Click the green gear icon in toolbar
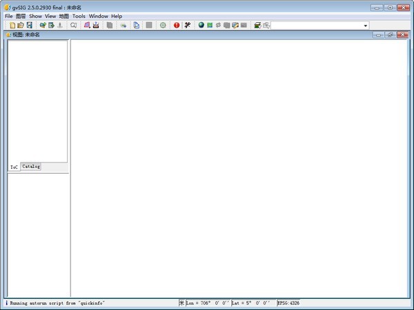414x310 pixels. pos(163,25)
